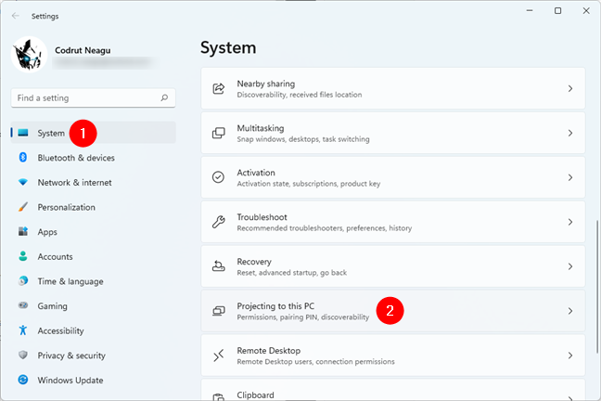Open Nearby sharing settings

393,88
